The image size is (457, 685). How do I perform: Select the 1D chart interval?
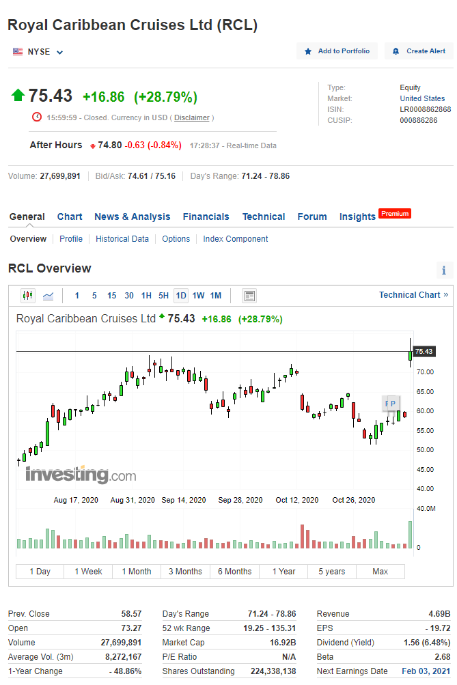(x=181, y=296)
